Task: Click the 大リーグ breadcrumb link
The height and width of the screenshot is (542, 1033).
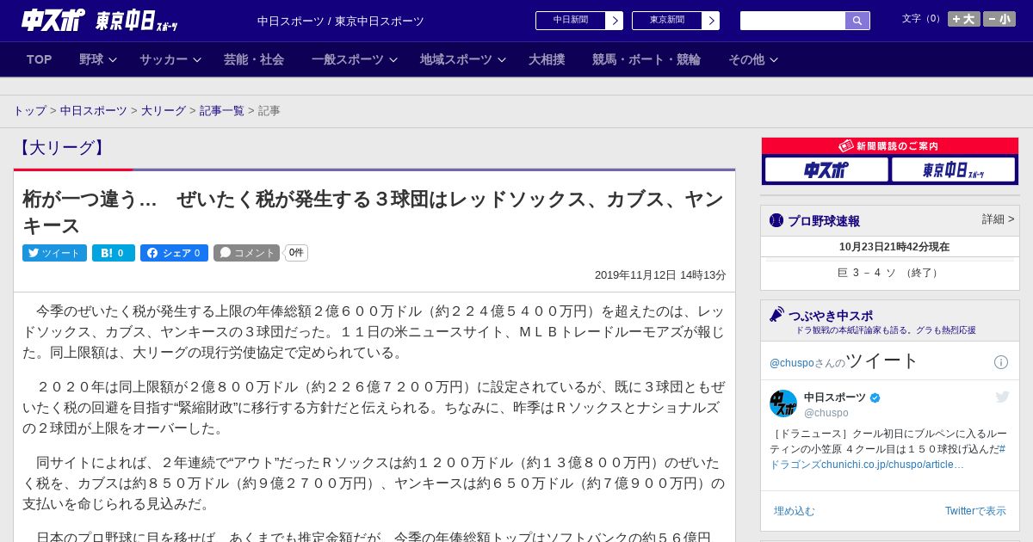Action: pos(164,111)
